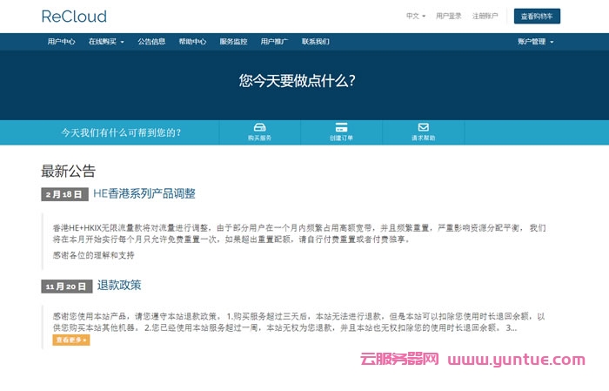This screenshot has height=391, width=609.
Task: Click the 用户登录 link
Action: tap(448, 16)
